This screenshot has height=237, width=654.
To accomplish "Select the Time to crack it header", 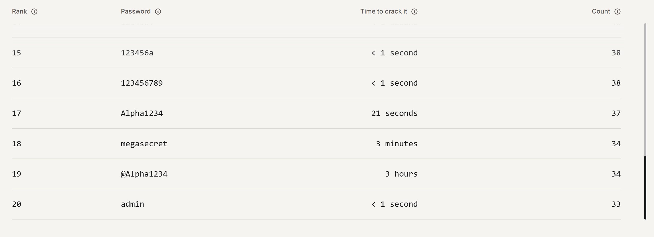I will 384,11.
